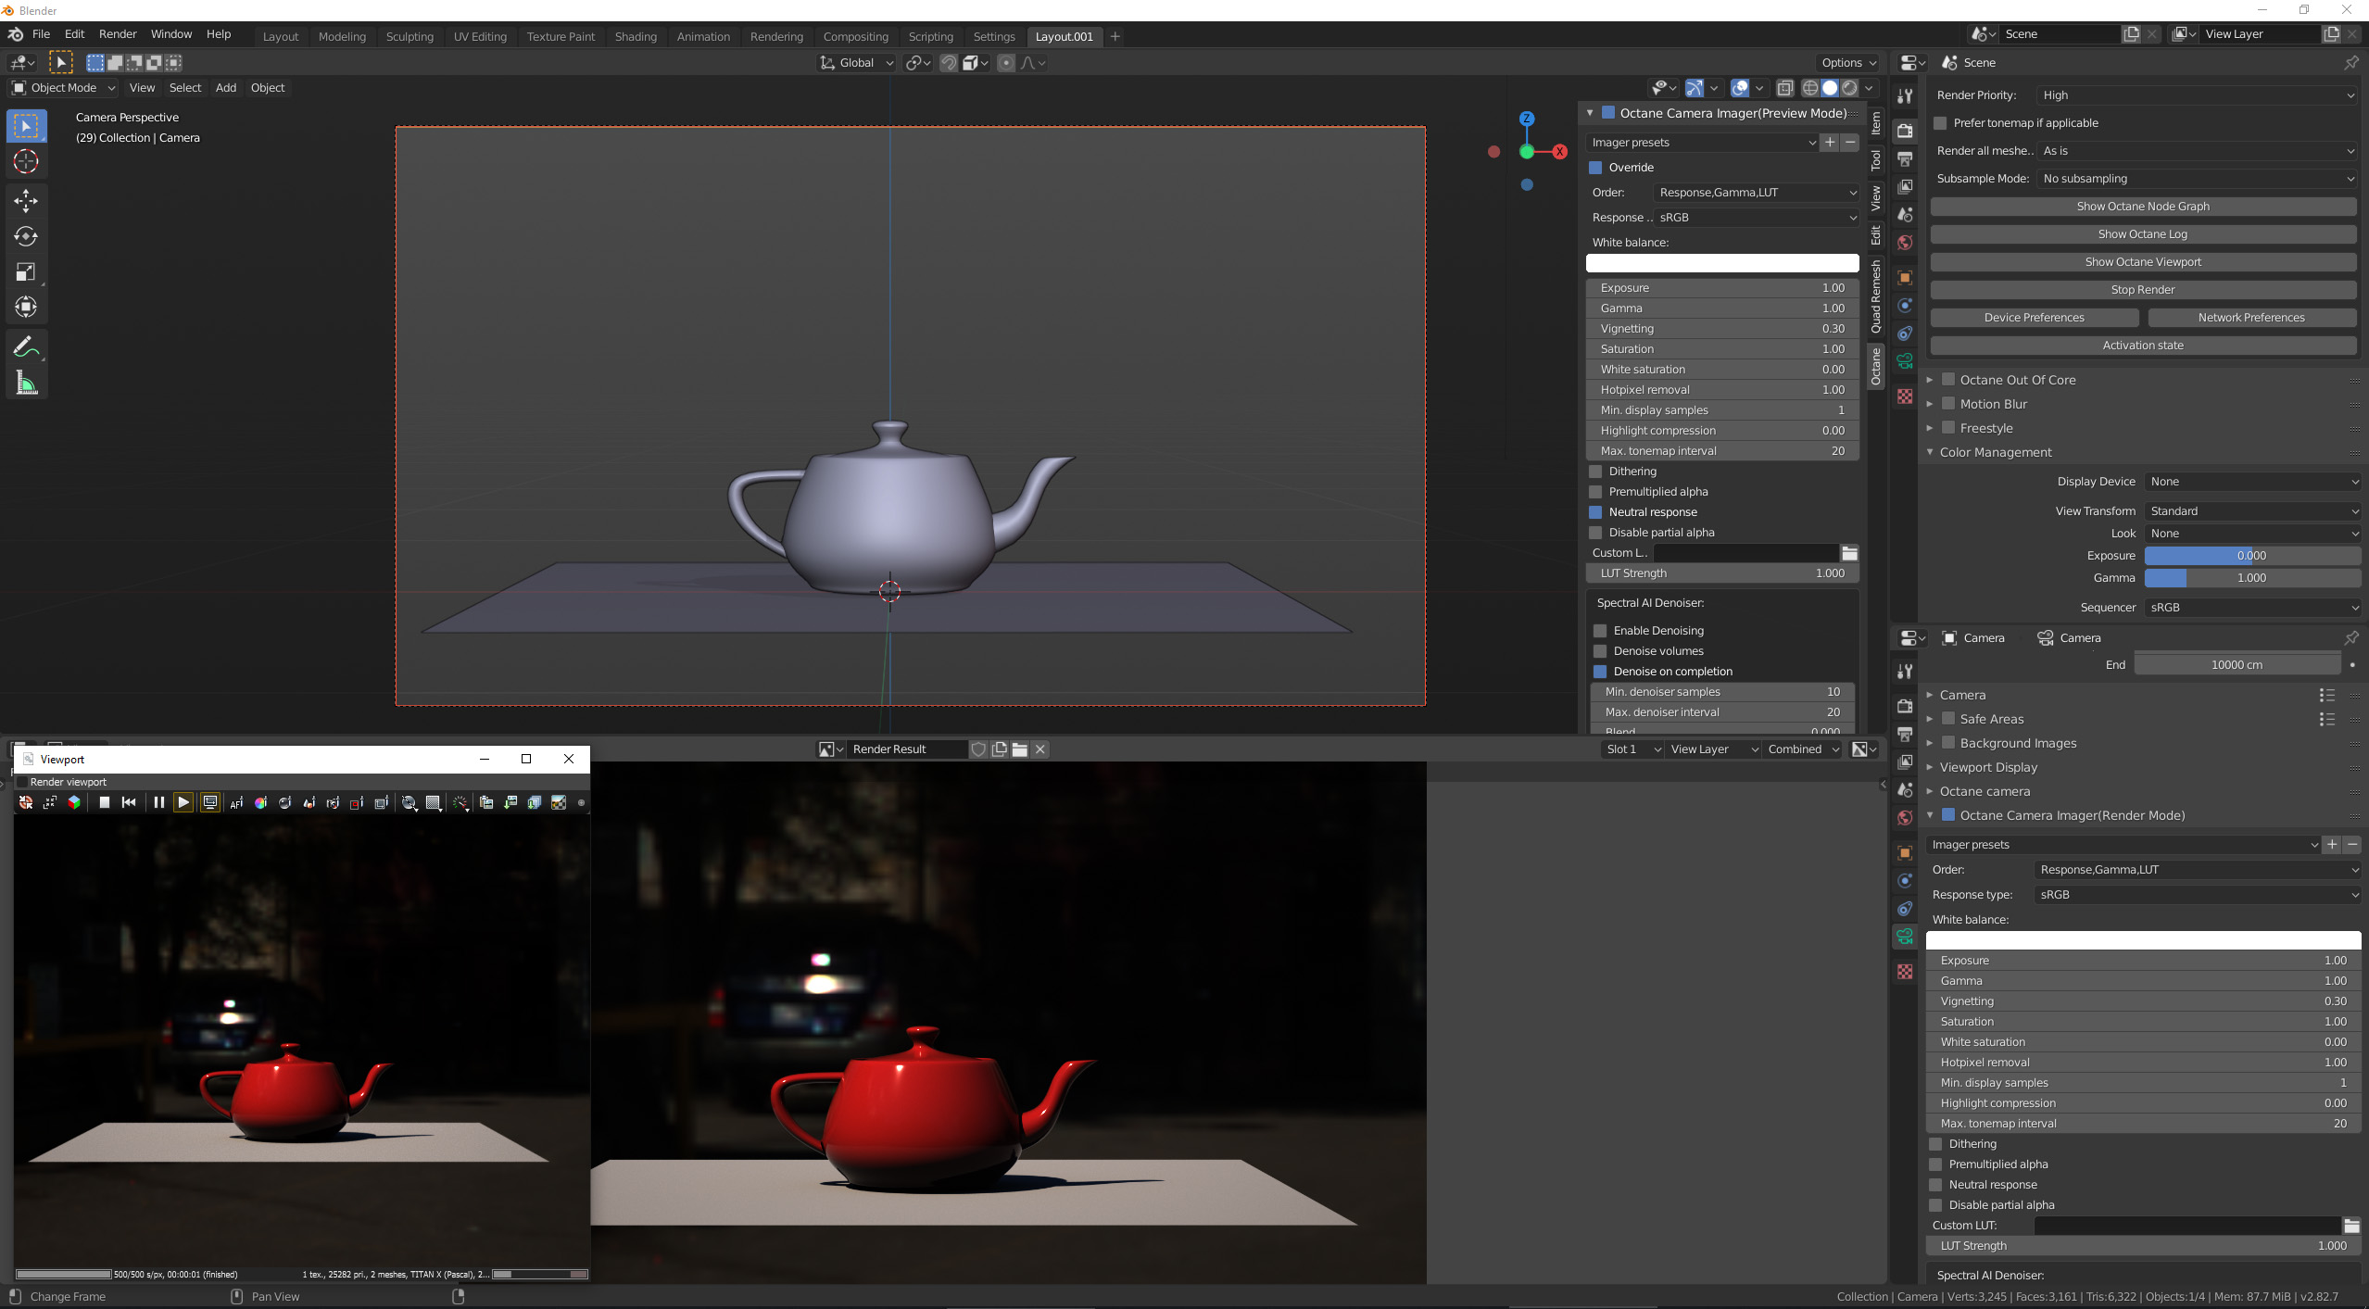Select the Rotate tool in left toolbar
Image resolution: width=2369 pixels, height=1309 pixels.
(26, 236)
